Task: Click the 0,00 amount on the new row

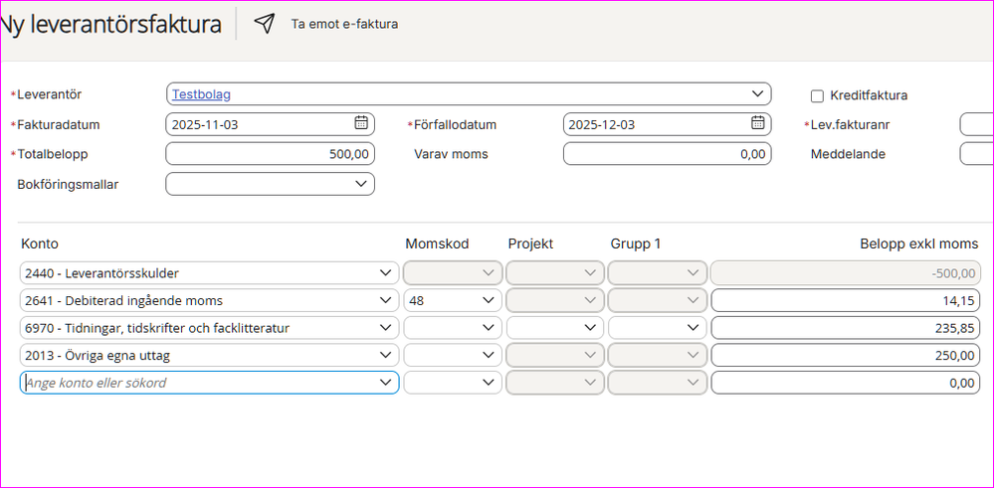Action: pyautogui.click(x=847, y=383)
